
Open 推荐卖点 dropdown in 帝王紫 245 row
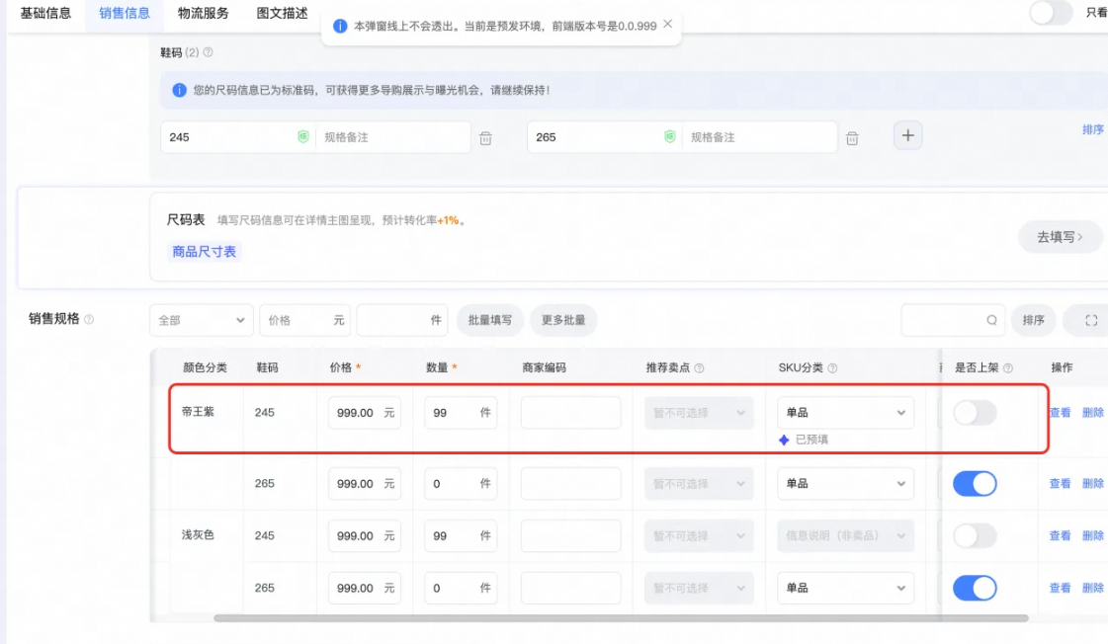click(698, 413)
